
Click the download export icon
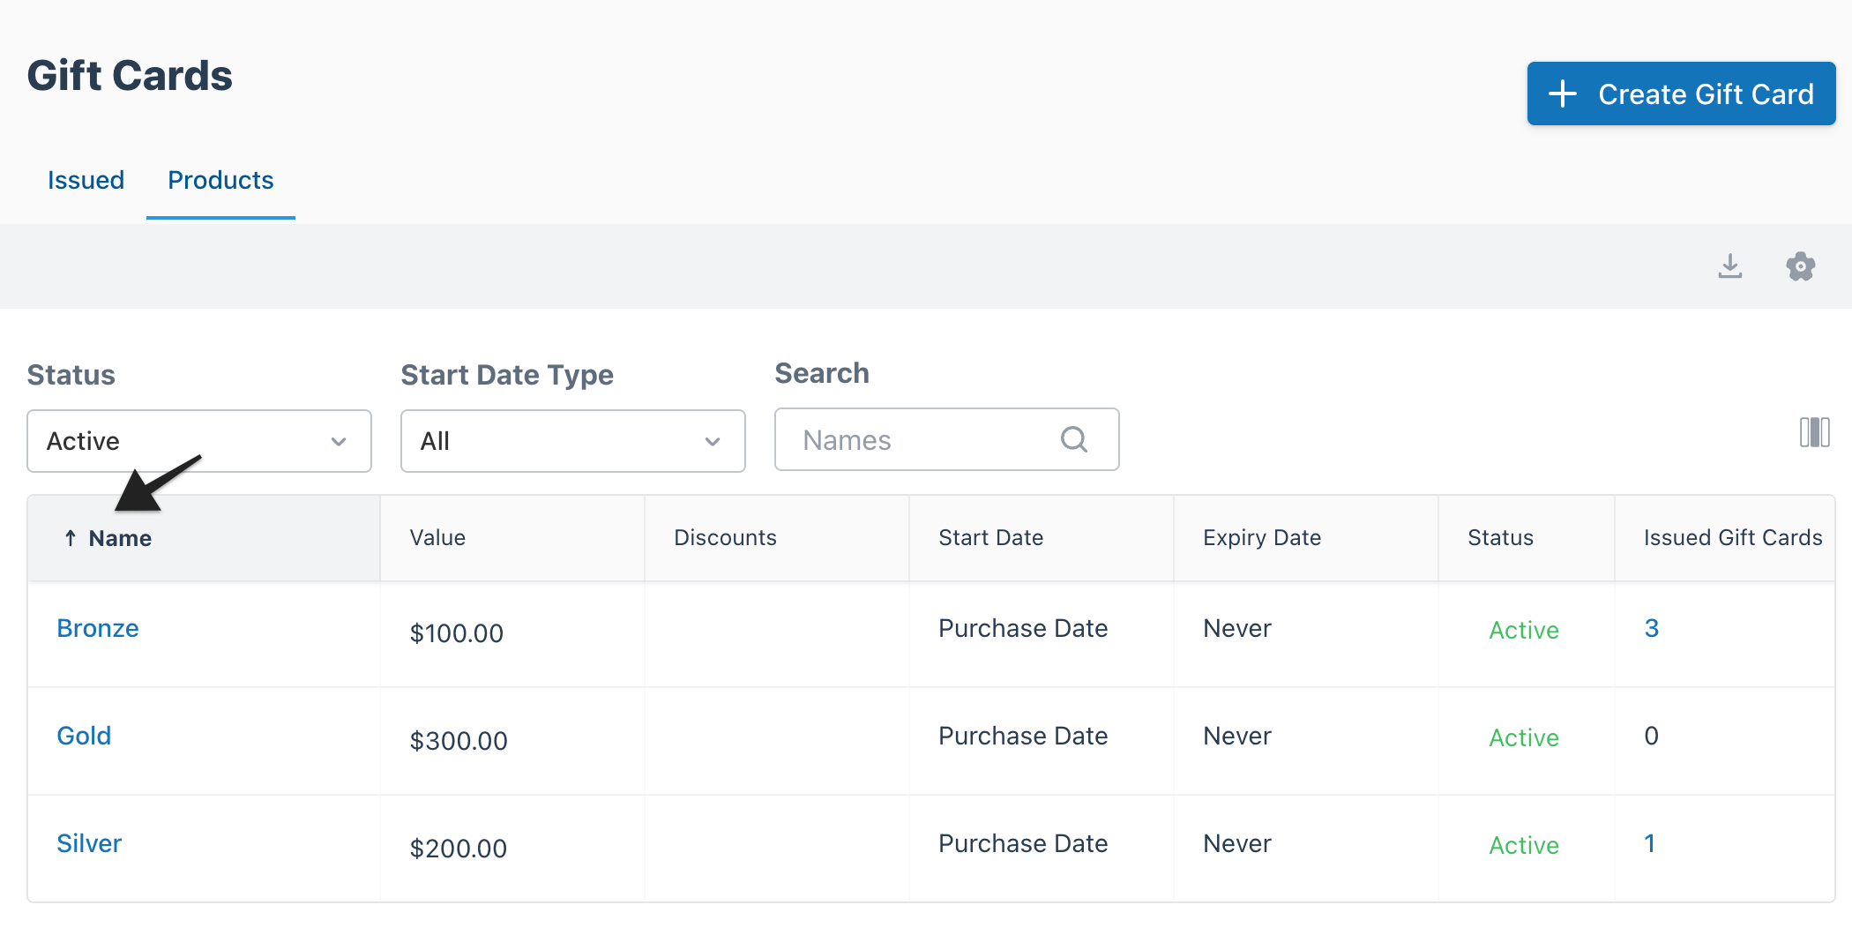pos(1730,266)
